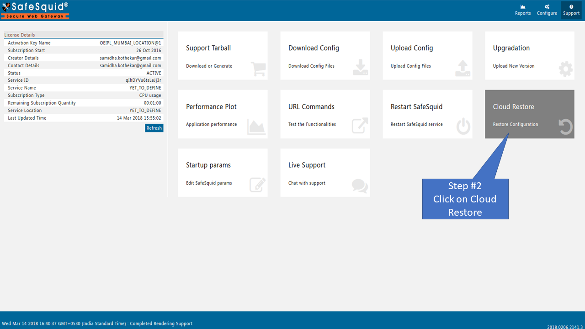Image resolution: width=585 pixels, height=329 pixels.
Task: Click the external link icon on URL Commands
Action: tap(360, 126)
